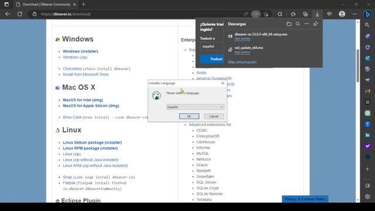Open the sidebar Outlook icon
This screenshot has width=375, height=211.
pyautogui.click(x=367, y=58)
